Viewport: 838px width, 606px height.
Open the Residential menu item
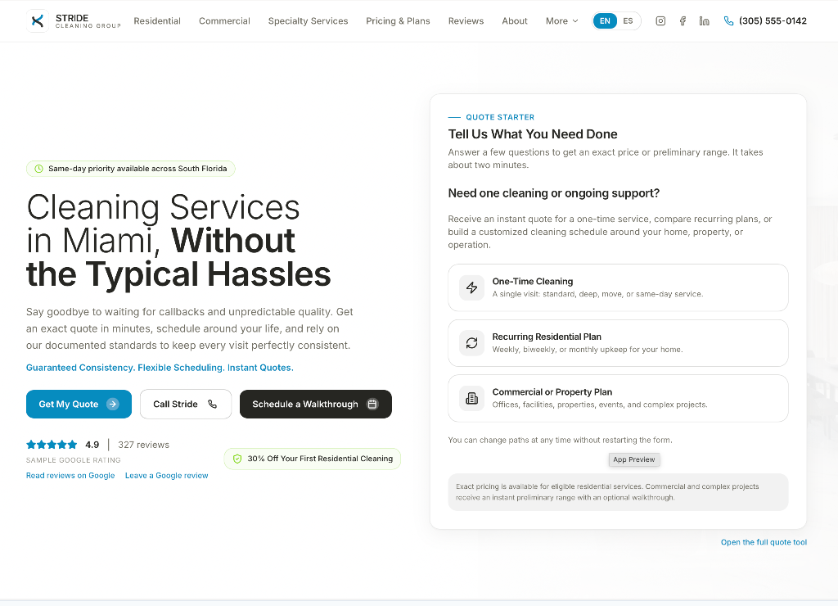click(x=157, y=20)
